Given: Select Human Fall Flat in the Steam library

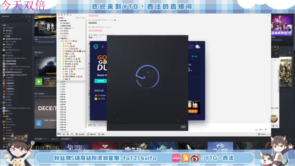Looking at the screenshot, I should (x=15, y=75).
